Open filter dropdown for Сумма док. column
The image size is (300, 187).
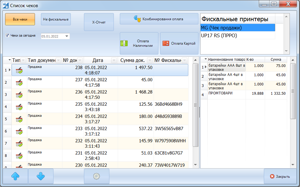point(150,60)
